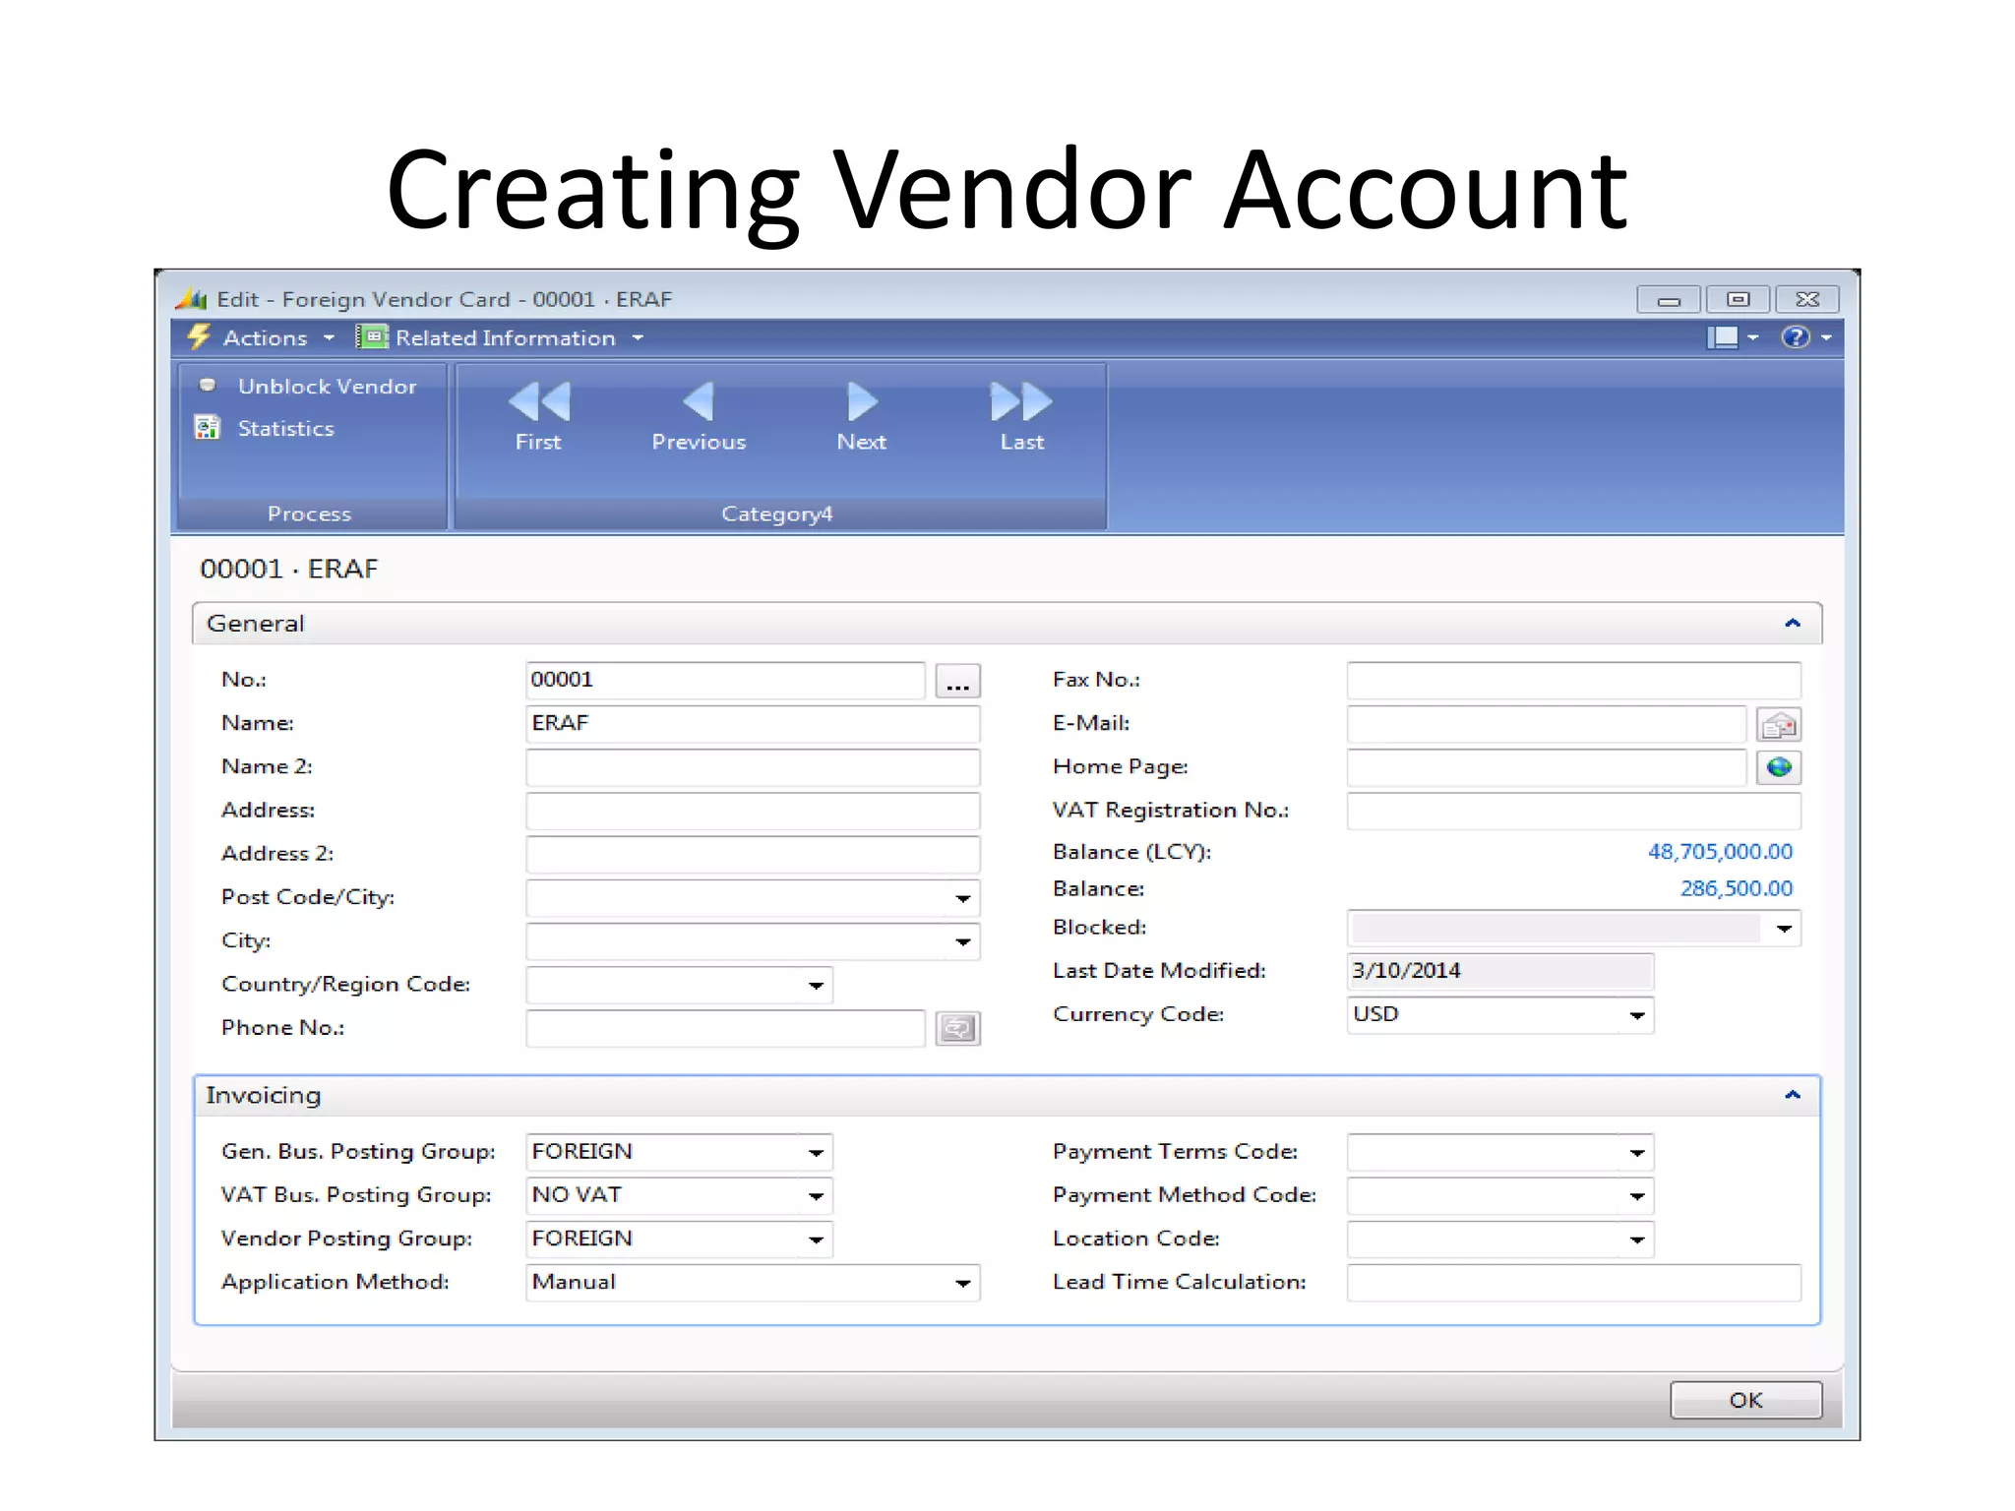The width and height of the screenshot is (2015, 1511).
Task: Click Unblock Vendor action
Action: [x=327, y=387]
